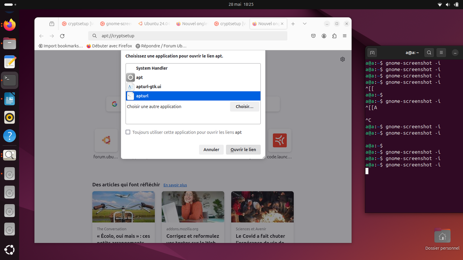Open Files from the Ubuntu dock
The height and width of the screenshot is (260, 463).
(x=9, y=43)
